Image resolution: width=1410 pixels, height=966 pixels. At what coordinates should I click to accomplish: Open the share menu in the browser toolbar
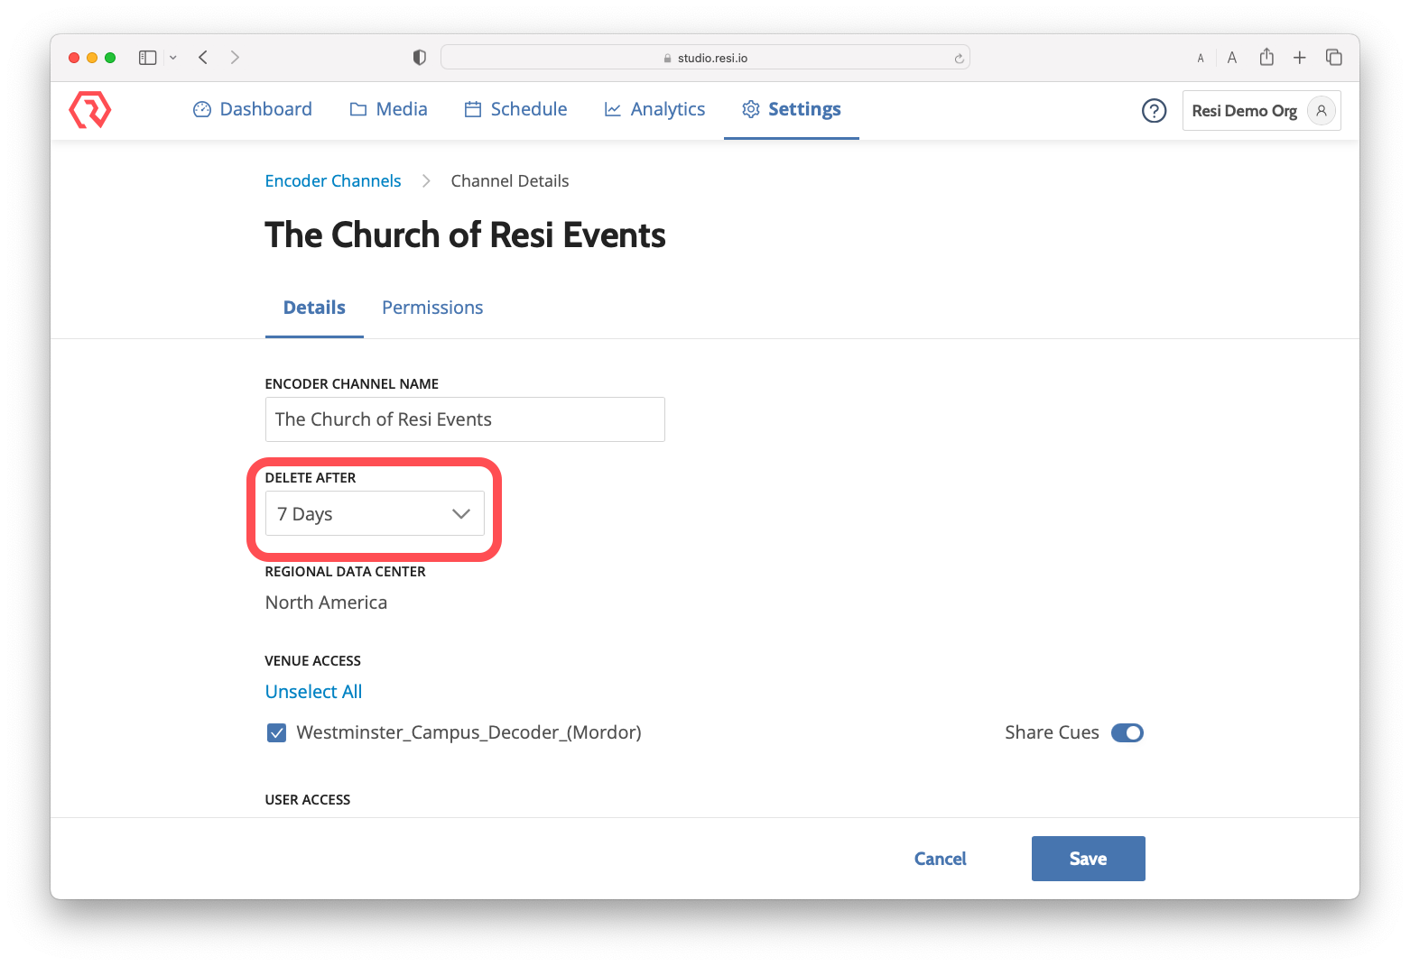pyautogui.click(x=1266, y=57)
